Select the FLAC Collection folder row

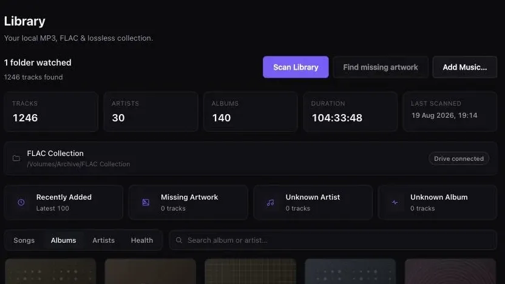coord(251,158)
